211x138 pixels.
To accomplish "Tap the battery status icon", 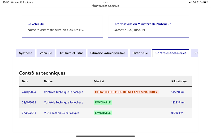I will tap(206, 2).
